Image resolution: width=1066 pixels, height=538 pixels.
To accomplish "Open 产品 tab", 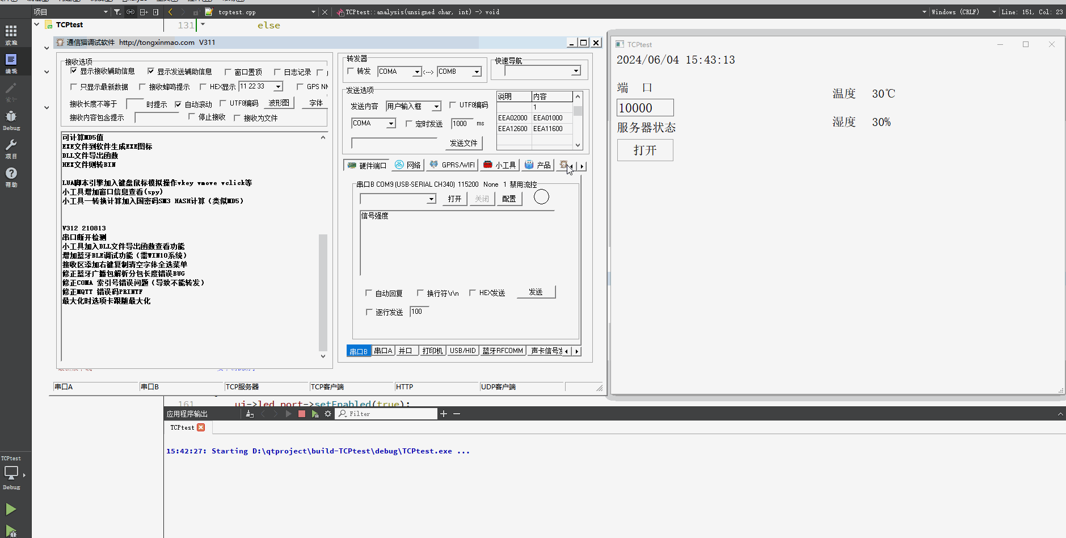I will (x=538, y=165).
